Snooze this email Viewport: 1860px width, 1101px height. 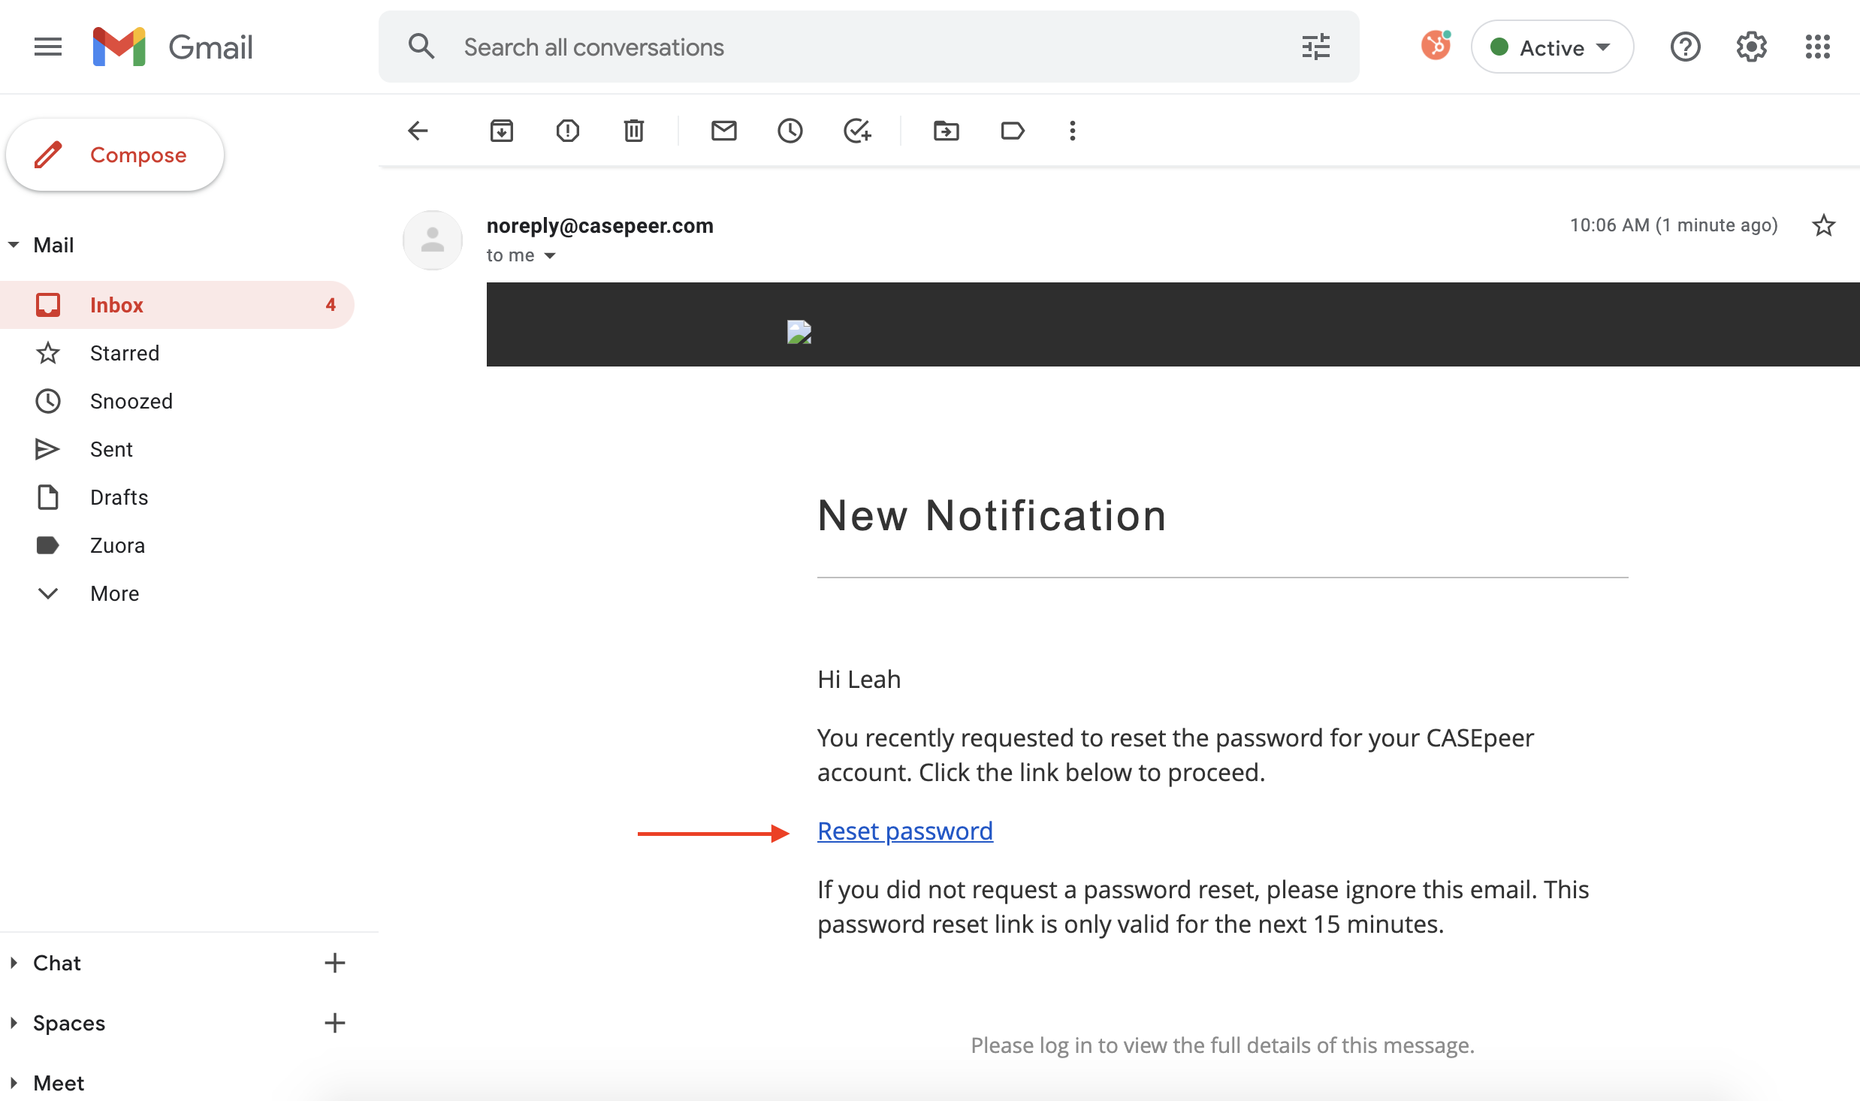(790, 131)
